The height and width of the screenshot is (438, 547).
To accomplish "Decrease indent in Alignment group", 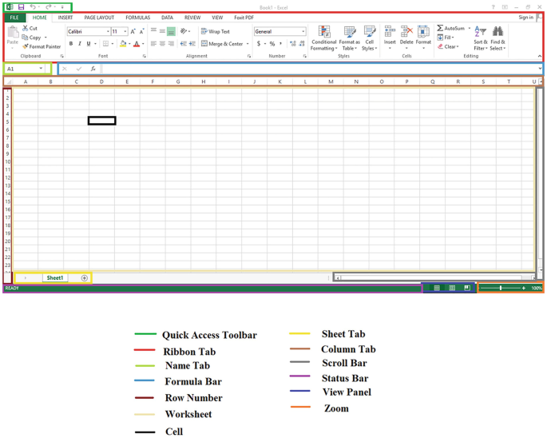I will [x=183, y=44].
